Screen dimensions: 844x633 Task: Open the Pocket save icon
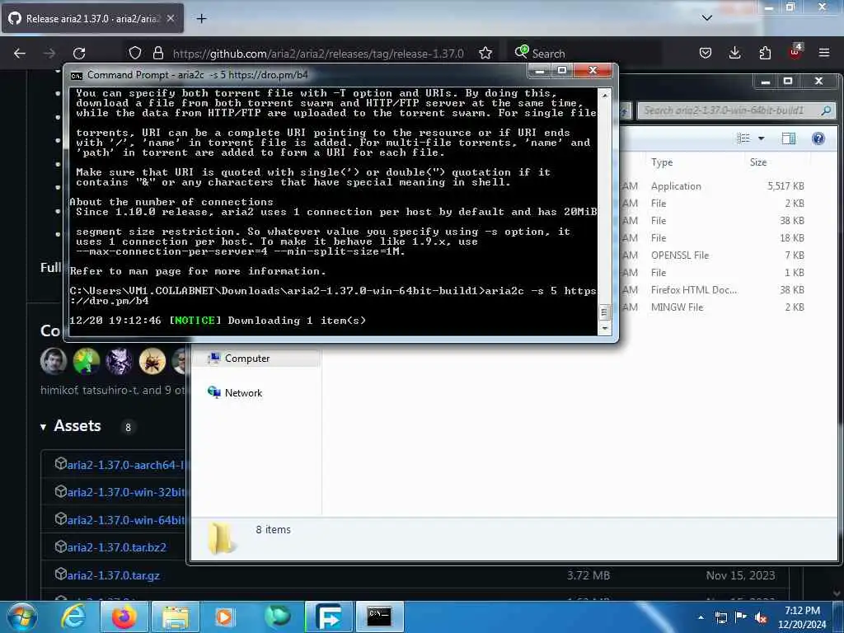706,53
